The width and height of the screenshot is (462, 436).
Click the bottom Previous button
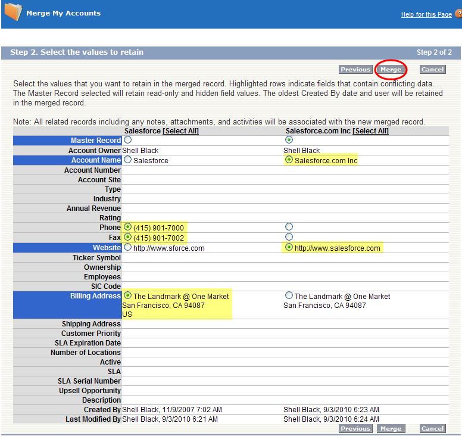[355, 429]
